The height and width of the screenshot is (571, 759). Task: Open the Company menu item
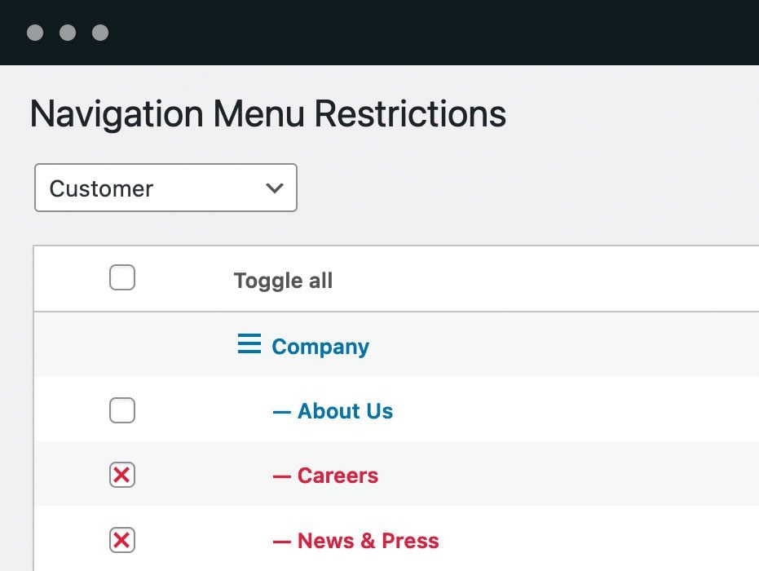pos(320,347)
